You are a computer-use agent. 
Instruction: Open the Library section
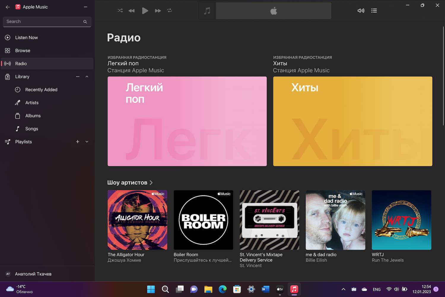[47, 77]
